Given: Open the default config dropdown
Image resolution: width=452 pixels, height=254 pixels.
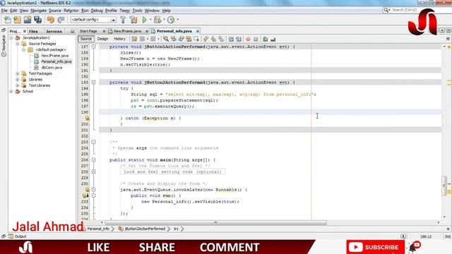Looking at the screenshot, I should [113, 20].
